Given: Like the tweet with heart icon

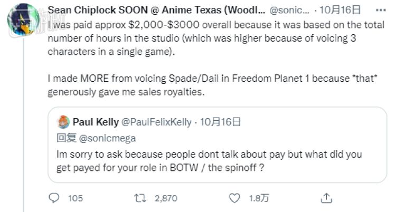Looking at the screenshot, I should tap(234, 198).
